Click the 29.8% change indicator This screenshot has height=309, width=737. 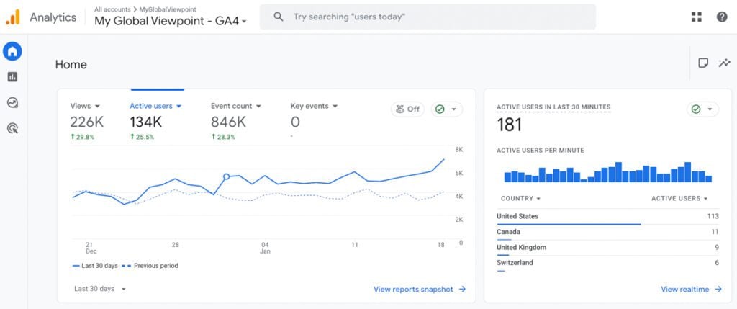[x=82, y=138]
